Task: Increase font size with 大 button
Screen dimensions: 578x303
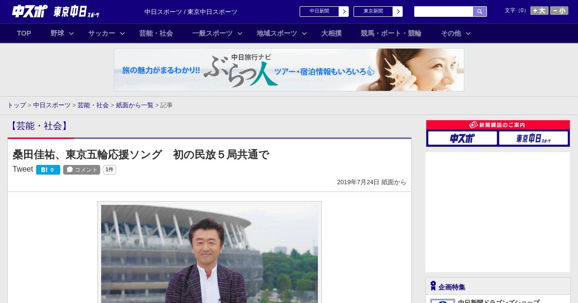Action: pyautogui.click(x=539, y=11)
